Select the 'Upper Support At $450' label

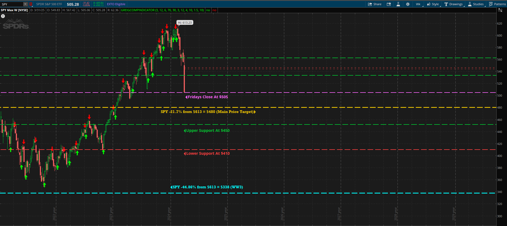click(x=206, y=131)
